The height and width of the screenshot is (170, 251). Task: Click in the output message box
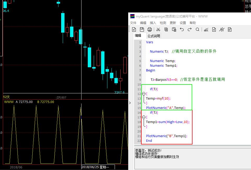pyautogui.click(x=192, y=162)
